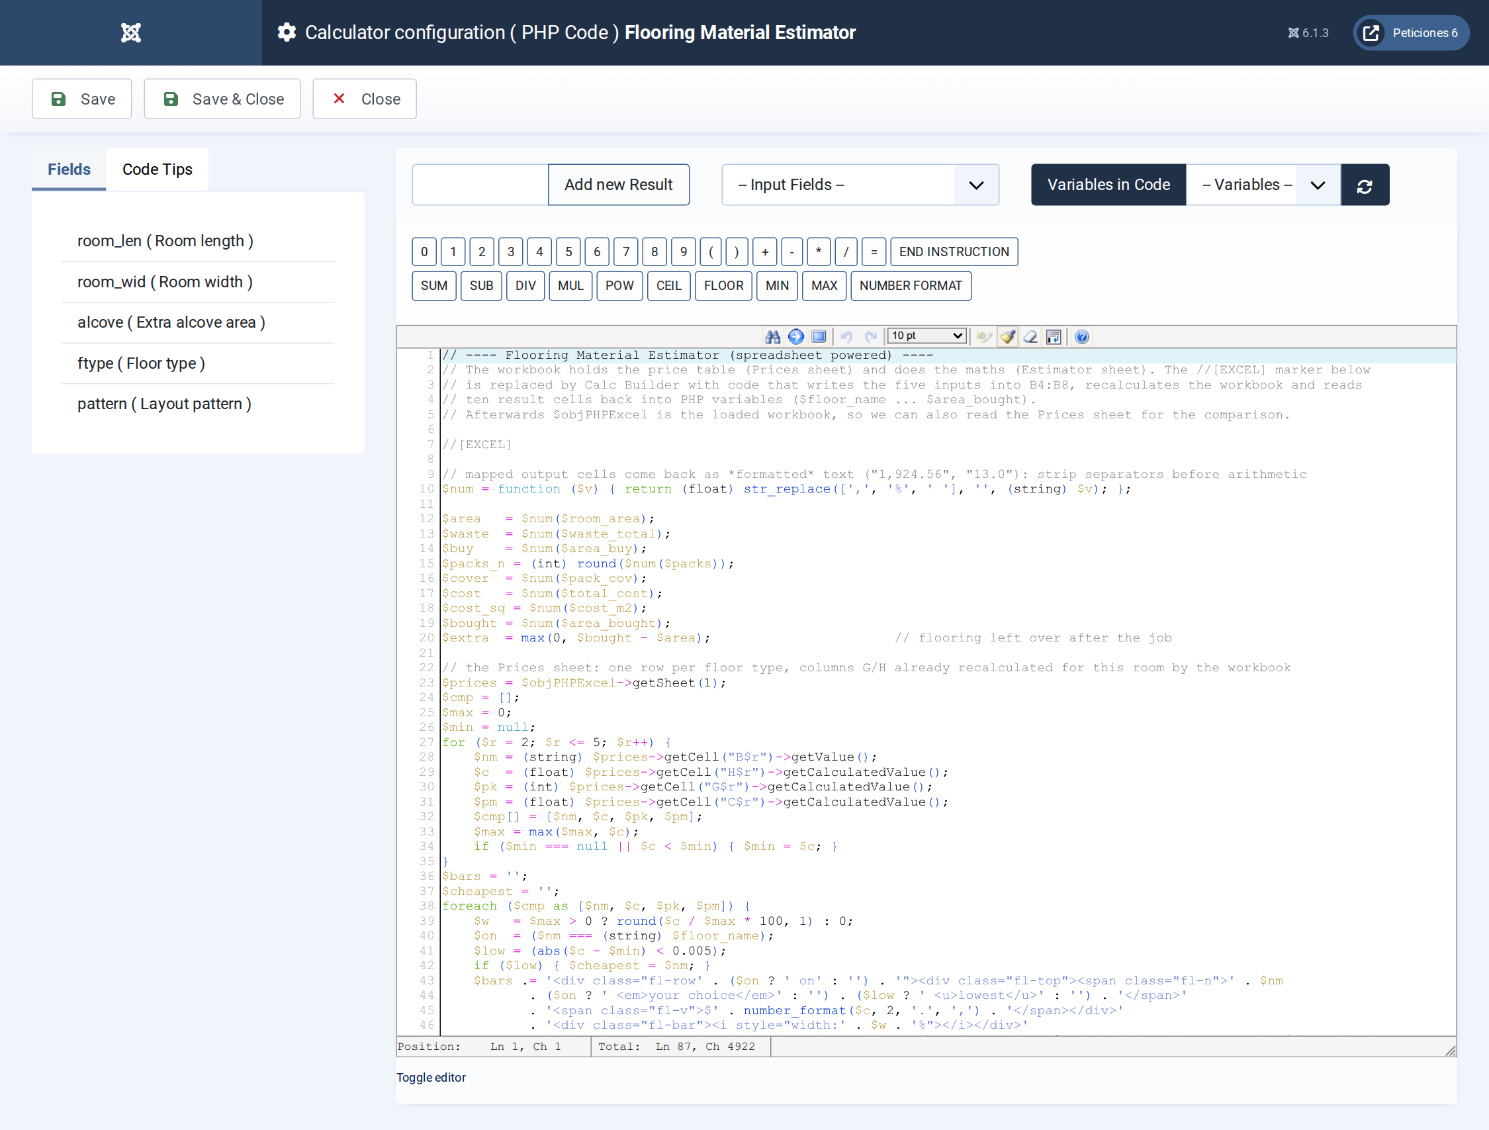Click the pattern ( Layout pattern ) field
This screenshot has width=1489, height=1130.
tap(198, 404)
